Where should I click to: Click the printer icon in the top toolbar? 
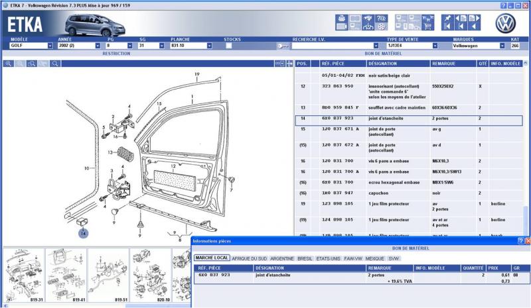pyautogui.click(x=341, y=19)
